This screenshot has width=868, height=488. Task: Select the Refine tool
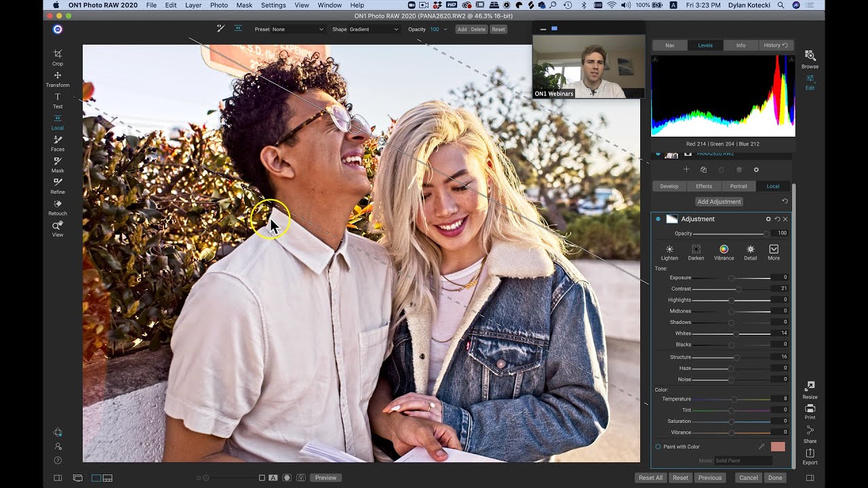tap(58, 186)
